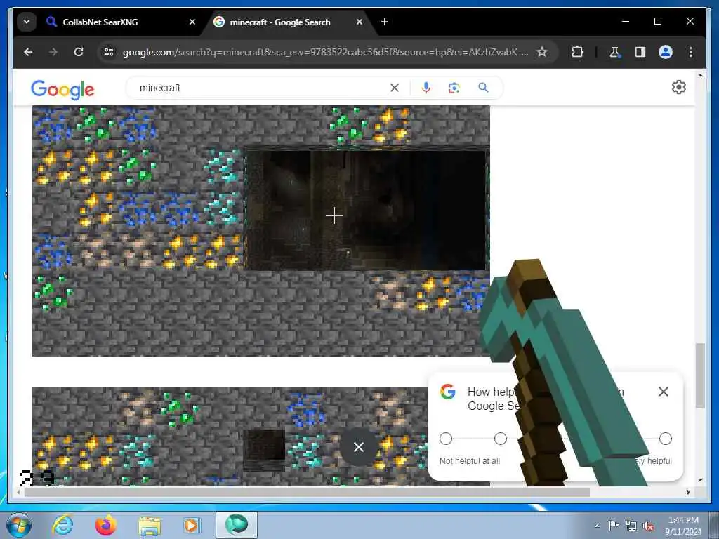Select the active browser taskbar button
The image size is (719, 539).
[237, 525]
